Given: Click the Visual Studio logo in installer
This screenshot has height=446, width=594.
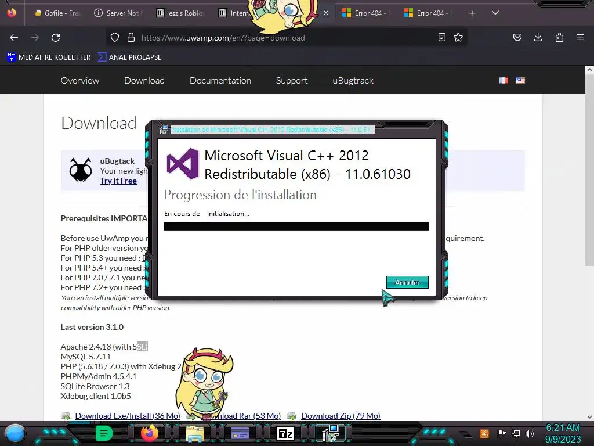Looking at the screenshot, I should point(183,164).
